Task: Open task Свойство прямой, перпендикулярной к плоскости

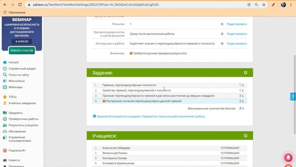Action: pos(136,90)
